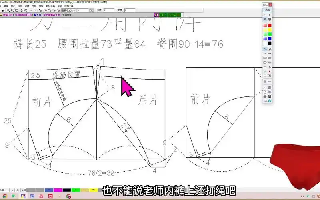Click the print icon in pointer panel
This screenshot has height=200, width=320.
click(265, 96)
